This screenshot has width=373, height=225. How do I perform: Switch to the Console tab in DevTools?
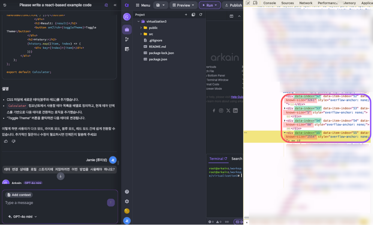coord(270,3)
